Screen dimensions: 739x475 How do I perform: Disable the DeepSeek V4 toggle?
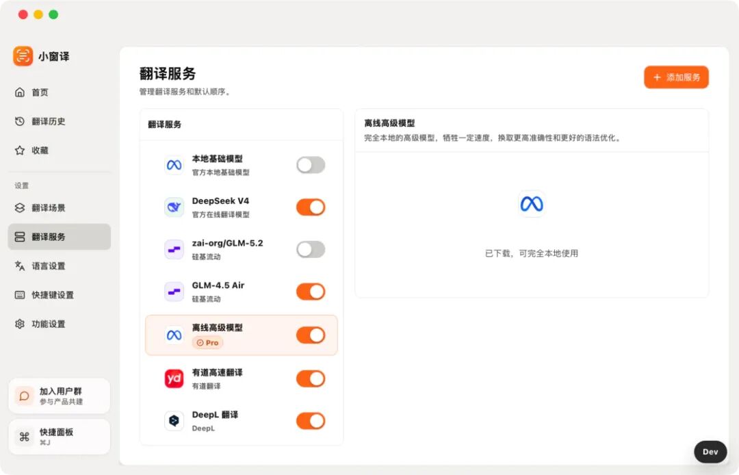tap(311, 207)
